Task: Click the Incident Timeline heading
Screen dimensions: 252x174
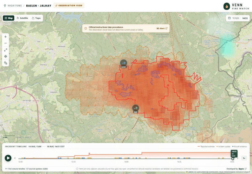Action: point(16,147)
